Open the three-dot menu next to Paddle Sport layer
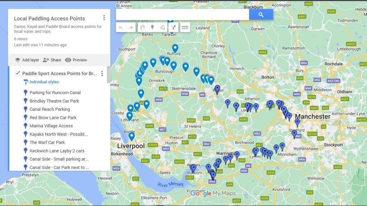 [102, 73]
